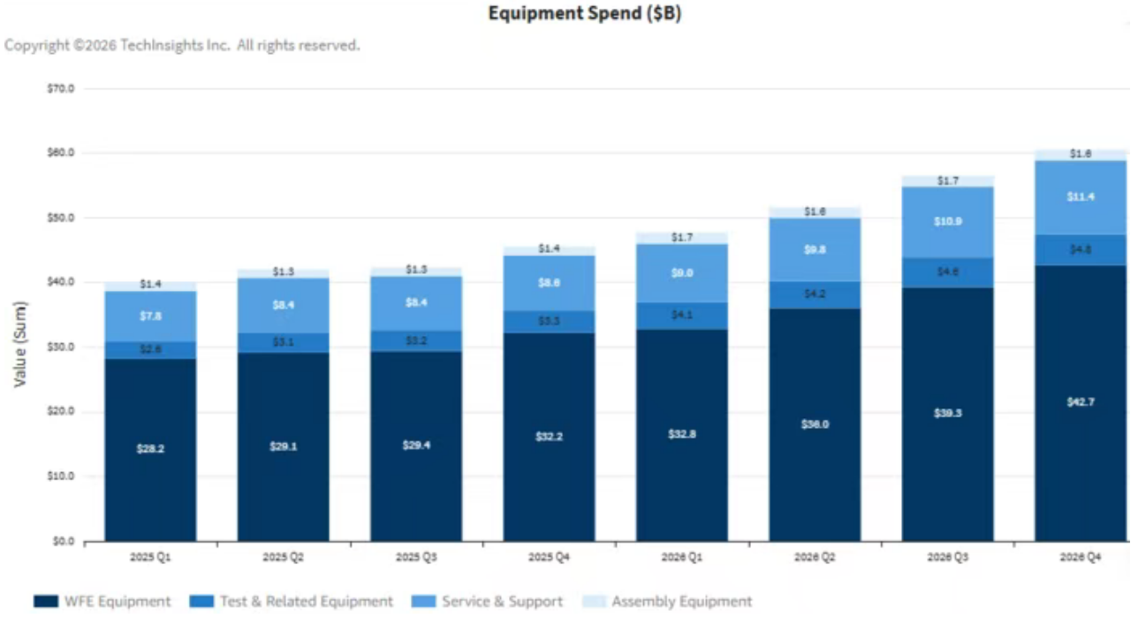Click the $20.0 y-axis tick label

coord(61,412)
